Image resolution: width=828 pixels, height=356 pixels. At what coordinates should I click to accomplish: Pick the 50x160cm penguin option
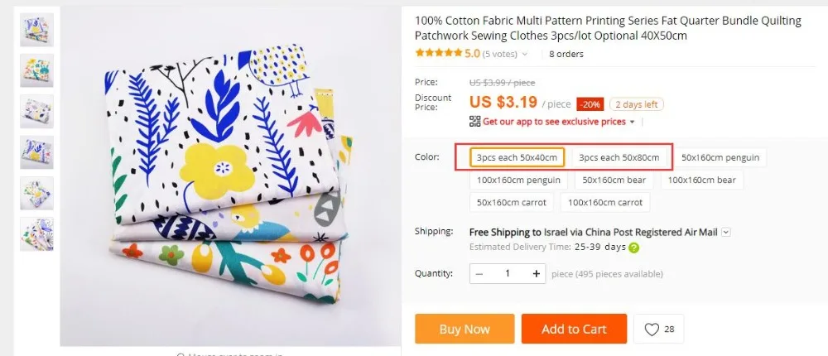(720, 157)
